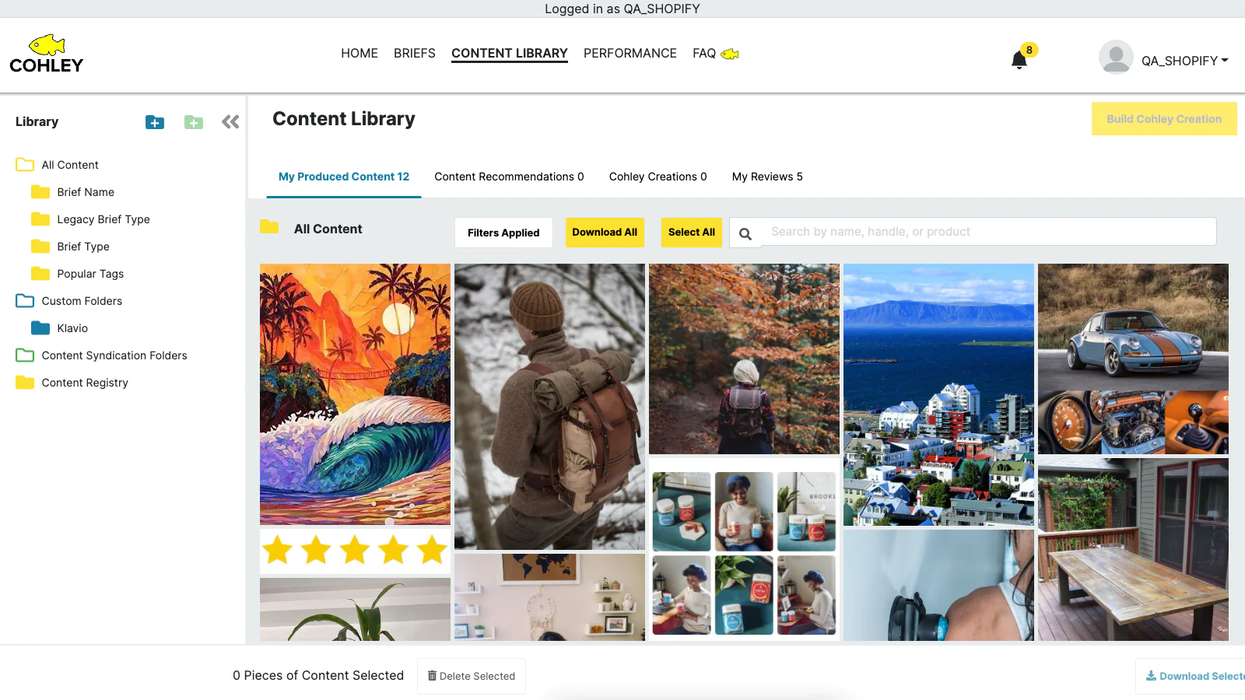1245x700 pixels.
Task: Open the Content Syndication Folders item
Action: (114, 355)
